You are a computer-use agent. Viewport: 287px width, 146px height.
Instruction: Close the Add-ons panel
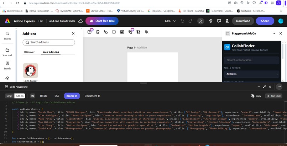coord(73,33)
